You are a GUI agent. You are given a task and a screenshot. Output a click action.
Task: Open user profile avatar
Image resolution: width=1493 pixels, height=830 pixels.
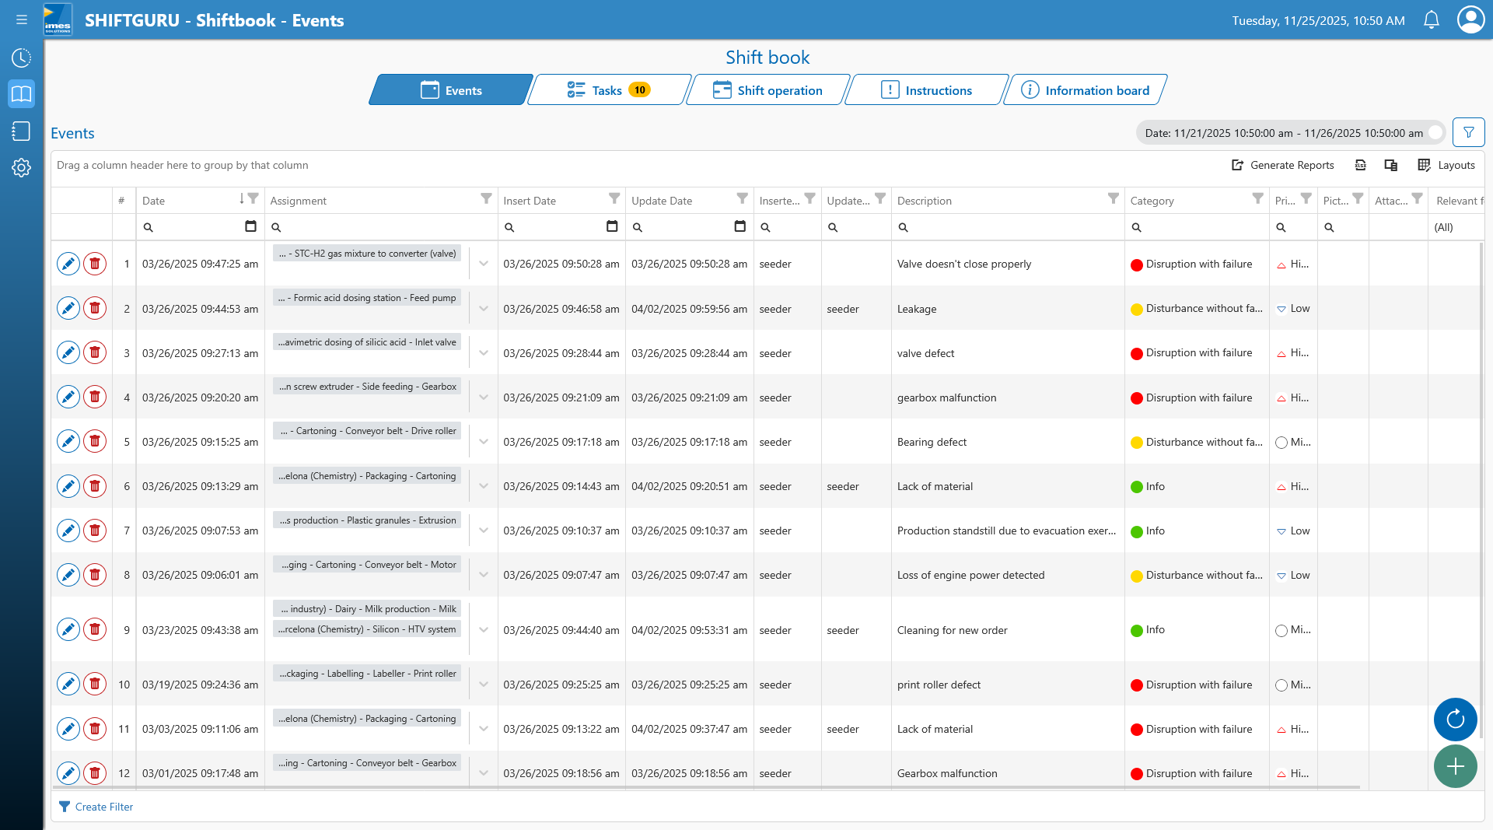pos(1470,20)
